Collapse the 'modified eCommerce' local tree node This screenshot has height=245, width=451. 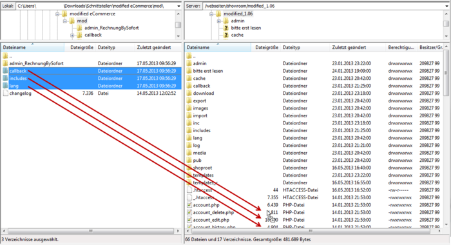coord(57,14)
